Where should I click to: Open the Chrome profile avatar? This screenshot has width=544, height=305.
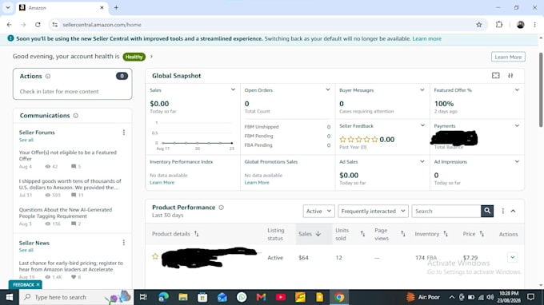point(521,25)
